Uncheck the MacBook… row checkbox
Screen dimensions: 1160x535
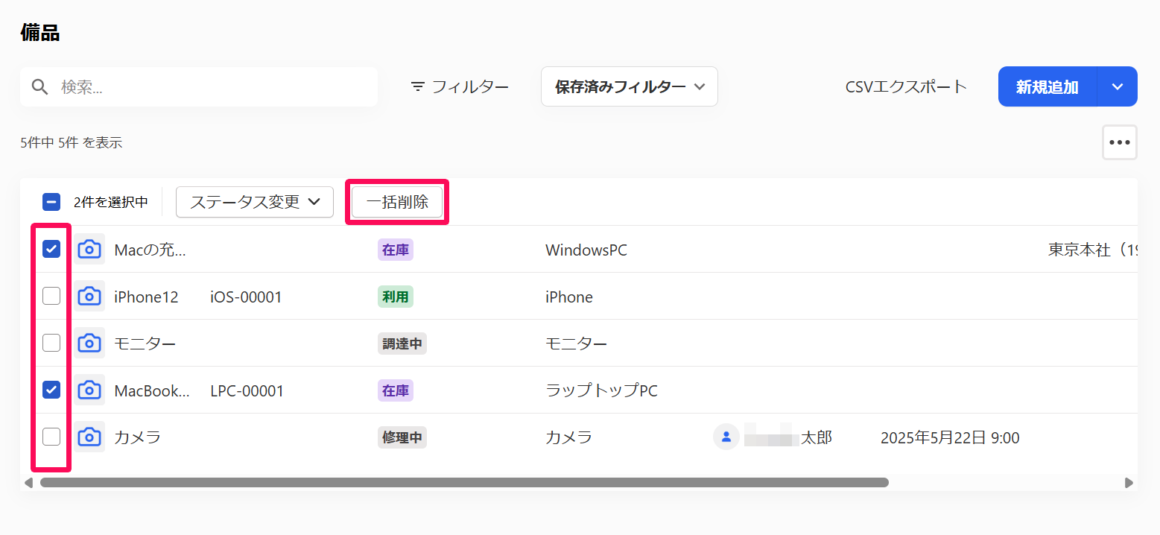click(51, 390)
